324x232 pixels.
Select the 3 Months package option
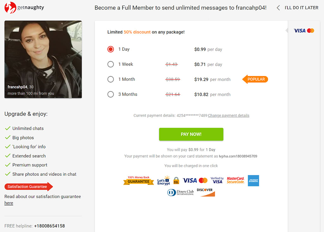pos(110,94)
